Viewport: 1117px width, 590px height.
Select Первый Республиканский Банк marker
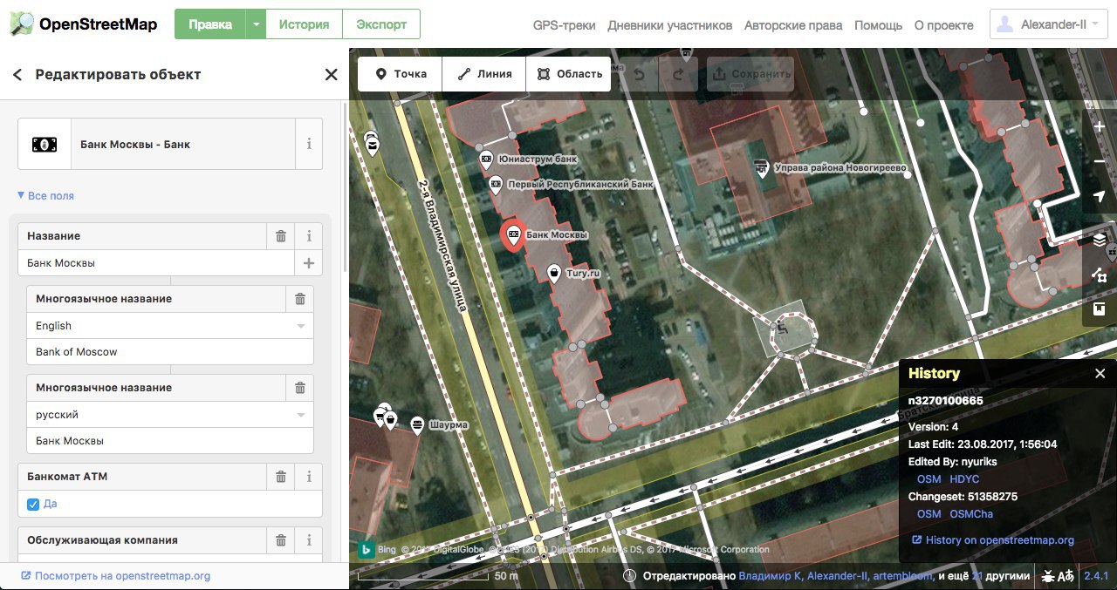tap(496, 184)
